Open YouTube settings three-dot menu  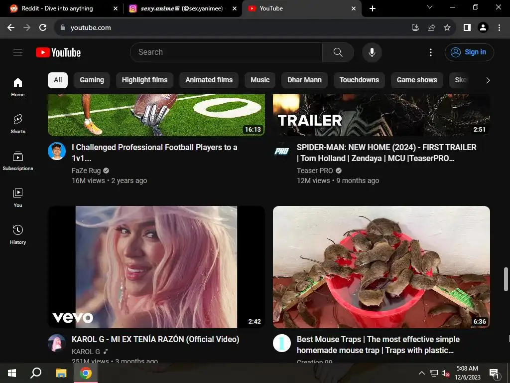click(431, 52)
